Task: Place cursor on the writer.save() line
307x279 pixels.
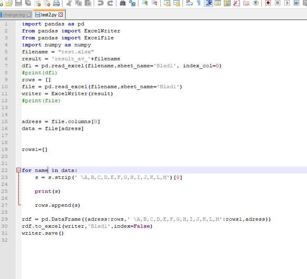Action: pos(43,233)
